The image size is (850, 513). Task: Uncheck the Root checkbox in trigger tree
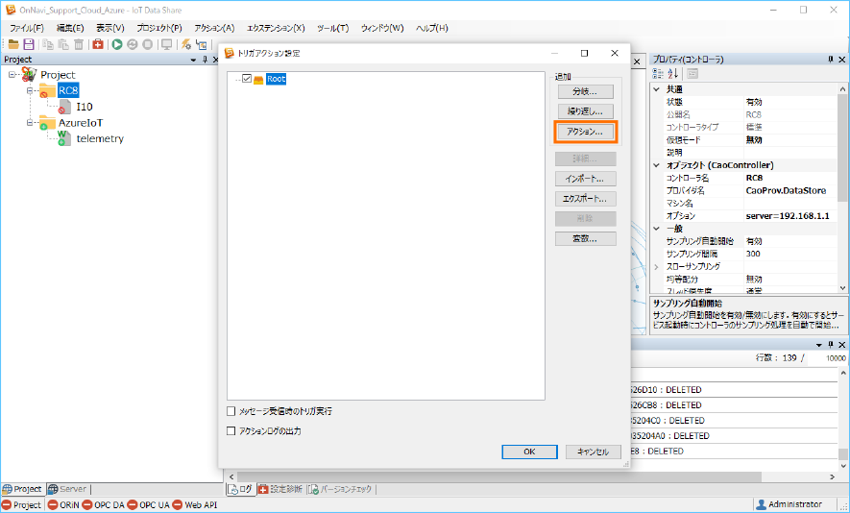pos(248,79)
